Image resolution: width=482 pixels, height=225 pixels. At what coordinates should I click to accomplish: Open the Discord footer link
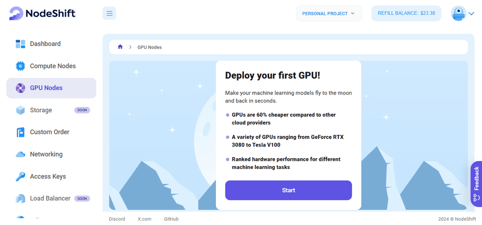[x=117, y=219]
